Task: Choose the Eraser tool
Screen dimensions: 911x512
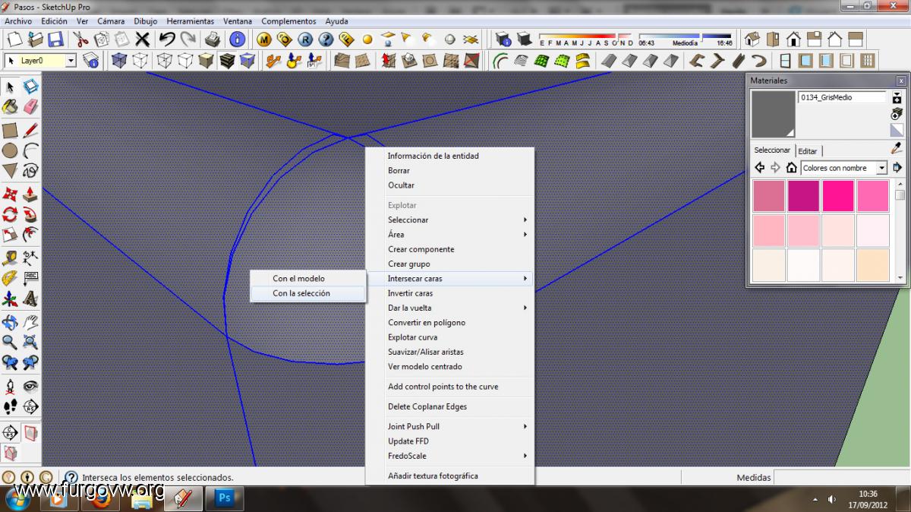Action: (30, 107)
